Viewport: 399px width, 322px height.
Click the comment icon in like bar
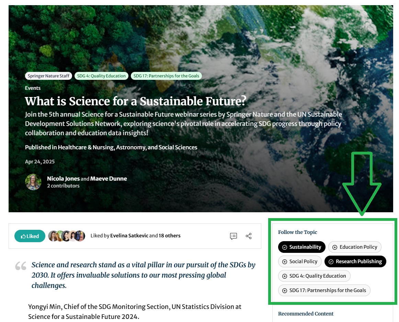pos(233,236)
